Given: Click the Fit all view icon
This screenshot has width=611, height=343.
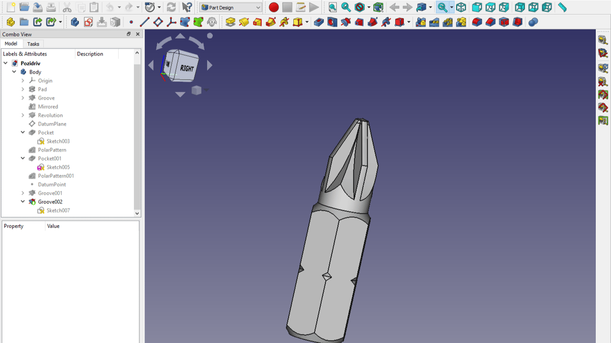Looking at the screenshot, I should tap(332, 8).
